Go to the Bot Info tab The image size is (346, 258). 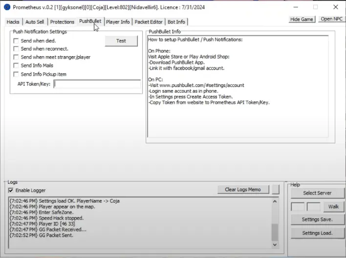pos(176,22)
